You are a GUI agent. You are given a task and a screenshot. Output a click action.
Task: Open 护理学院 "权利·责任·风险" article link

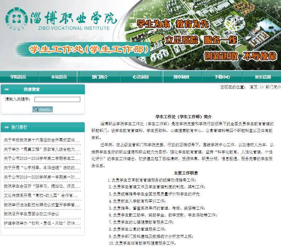42,223
